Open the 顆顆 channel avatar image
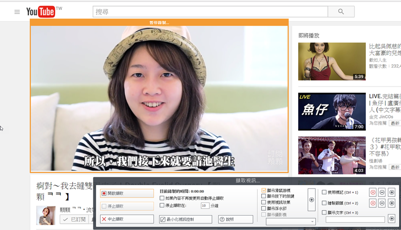 point(46,215)
